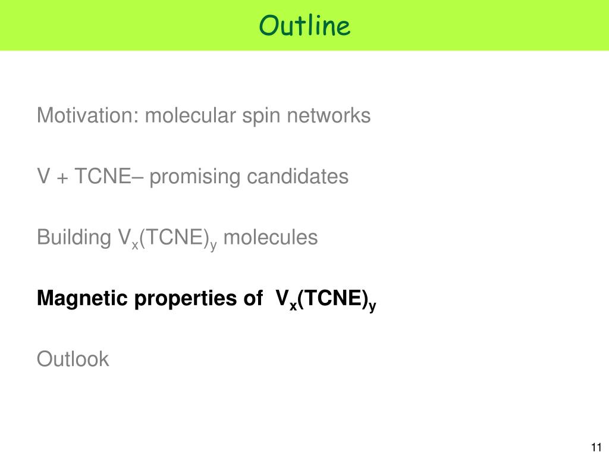Click 'TCNE–' in the second line
This screenshot has width=609, height=457.
[109, 176]
